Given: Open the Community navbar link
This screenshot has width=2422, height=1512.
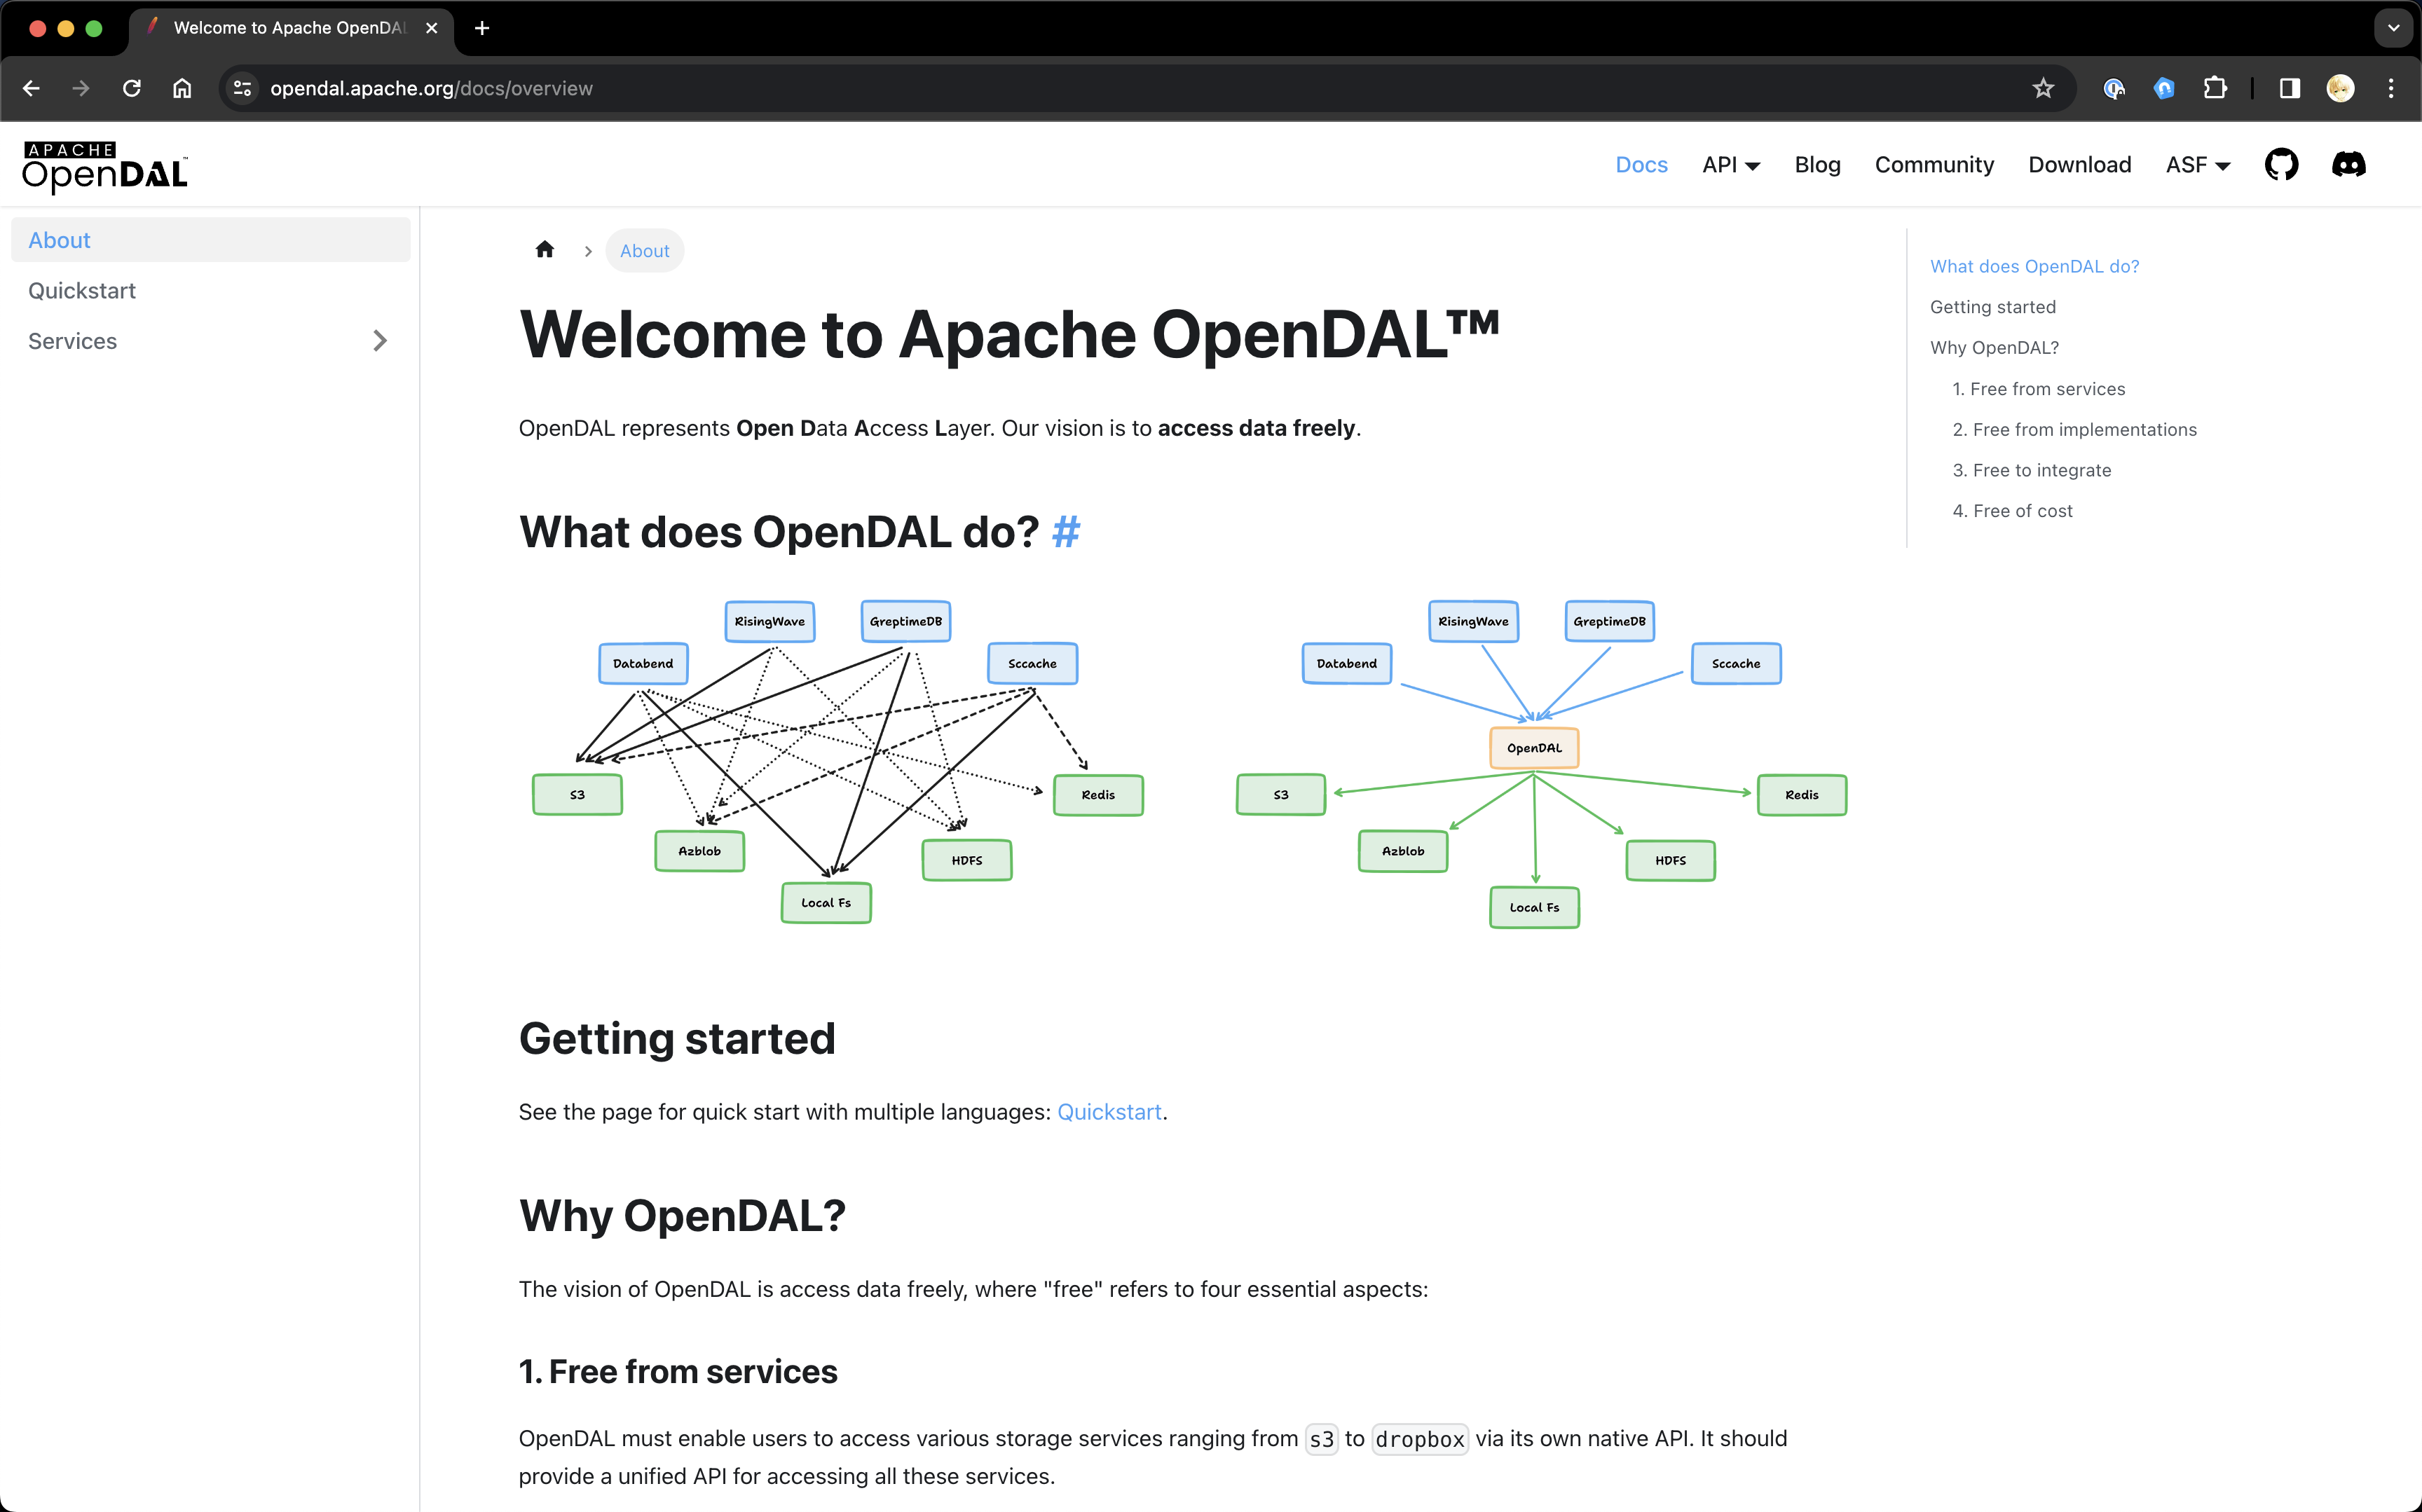Looking at the screenshot, I should (1934, 165).
